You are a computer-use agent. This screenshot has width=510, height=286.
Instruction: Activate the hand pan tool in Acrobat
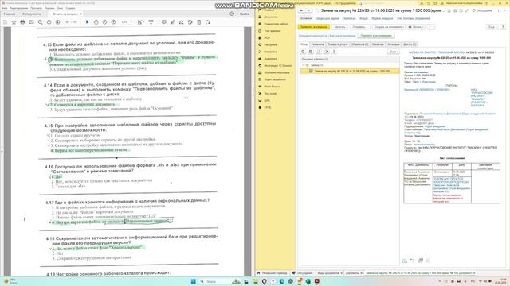pos(96,22)
